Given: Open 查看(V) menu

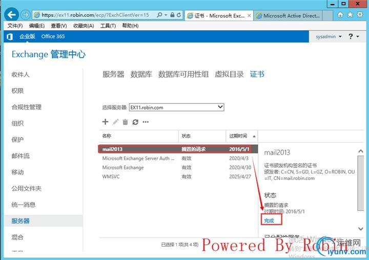Looking at the screenshot, I should pos(59,26).
